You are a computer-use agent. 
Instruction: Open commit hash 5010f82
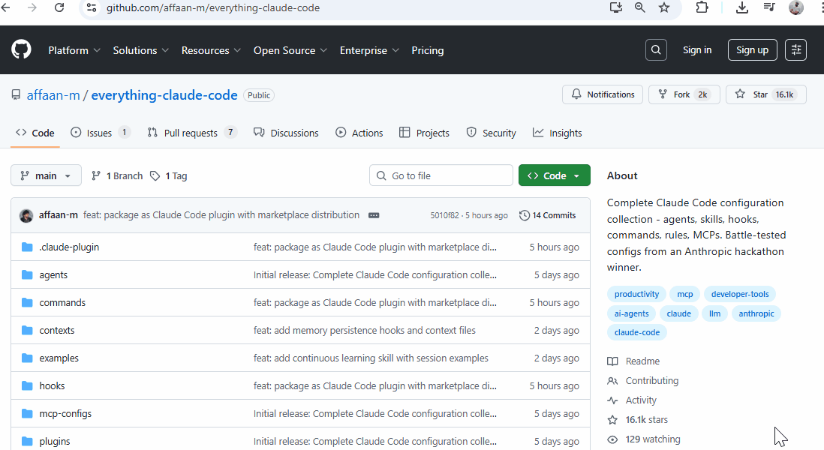pyautogui.click(x=444, y=215)
